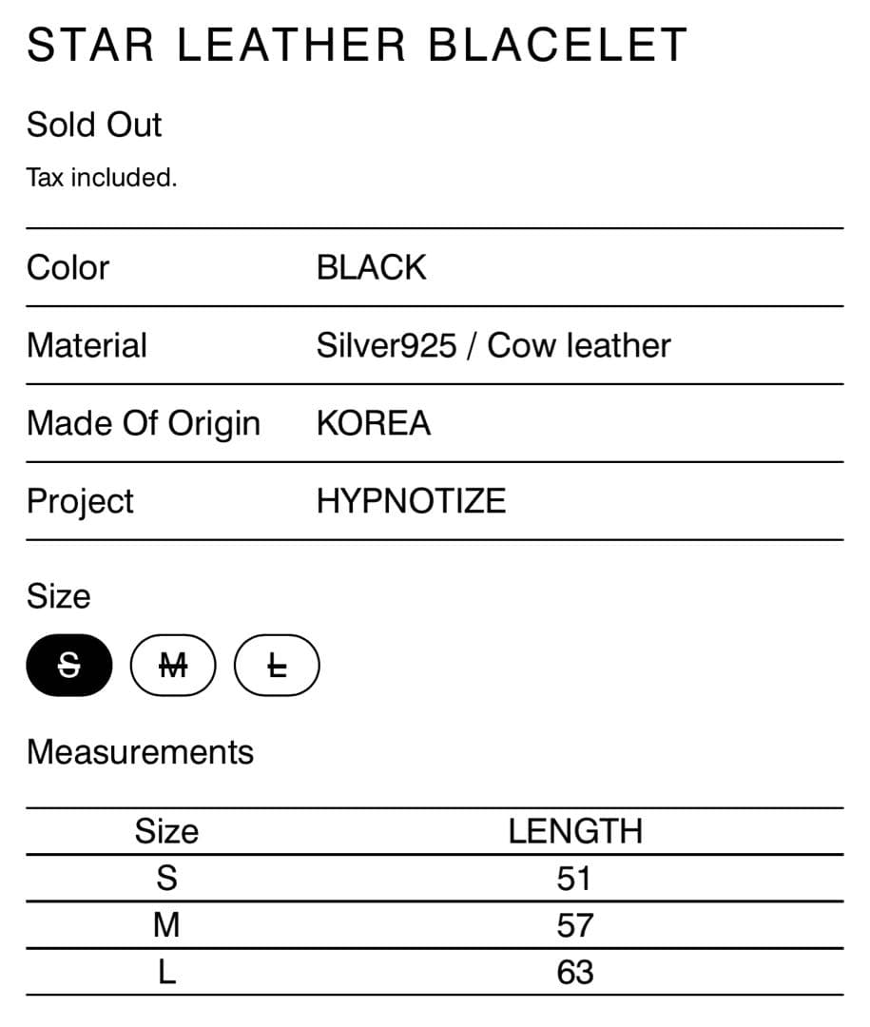Click the Sold Out status text
870x1027 pixels.
point(94,125)
